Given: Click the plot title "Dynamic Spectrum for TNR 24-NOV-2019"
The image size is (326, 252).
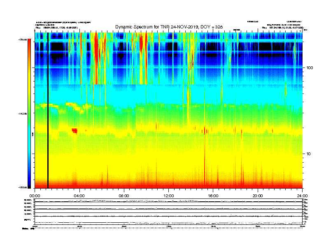Looking at the screenshot, I should pyautogui.click(x=156, y=27).
